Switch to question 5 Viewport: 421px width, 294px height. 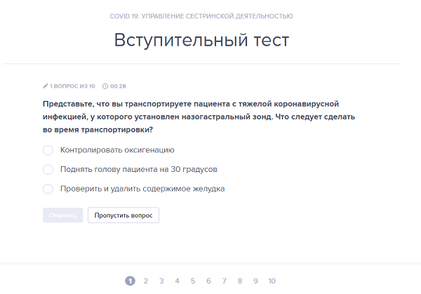tap(193, 281)
